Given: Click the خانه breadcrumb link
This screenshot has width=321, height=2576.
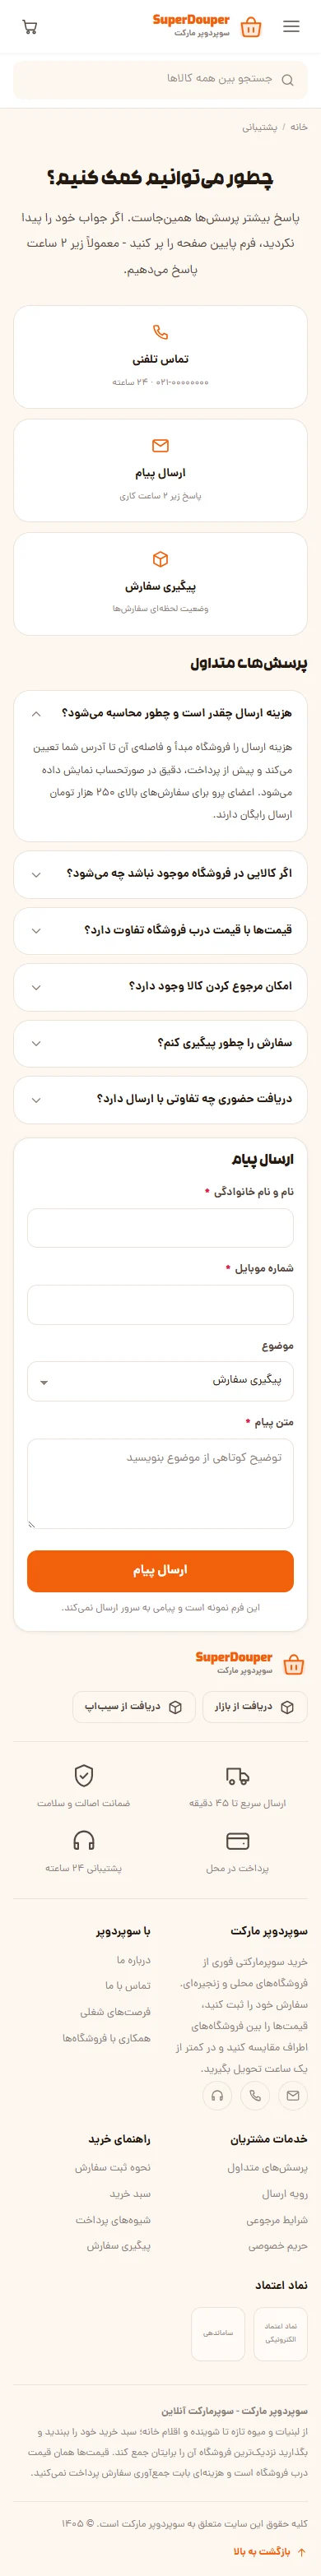Looking at the screenshot, I should [299, 127].
